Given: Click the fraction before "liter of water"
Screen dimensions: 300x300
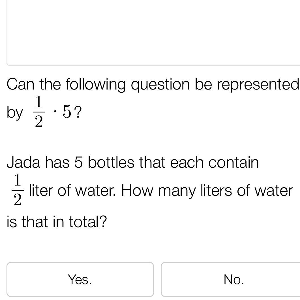Looking at the screenshot, I should [x=17, y=190].
